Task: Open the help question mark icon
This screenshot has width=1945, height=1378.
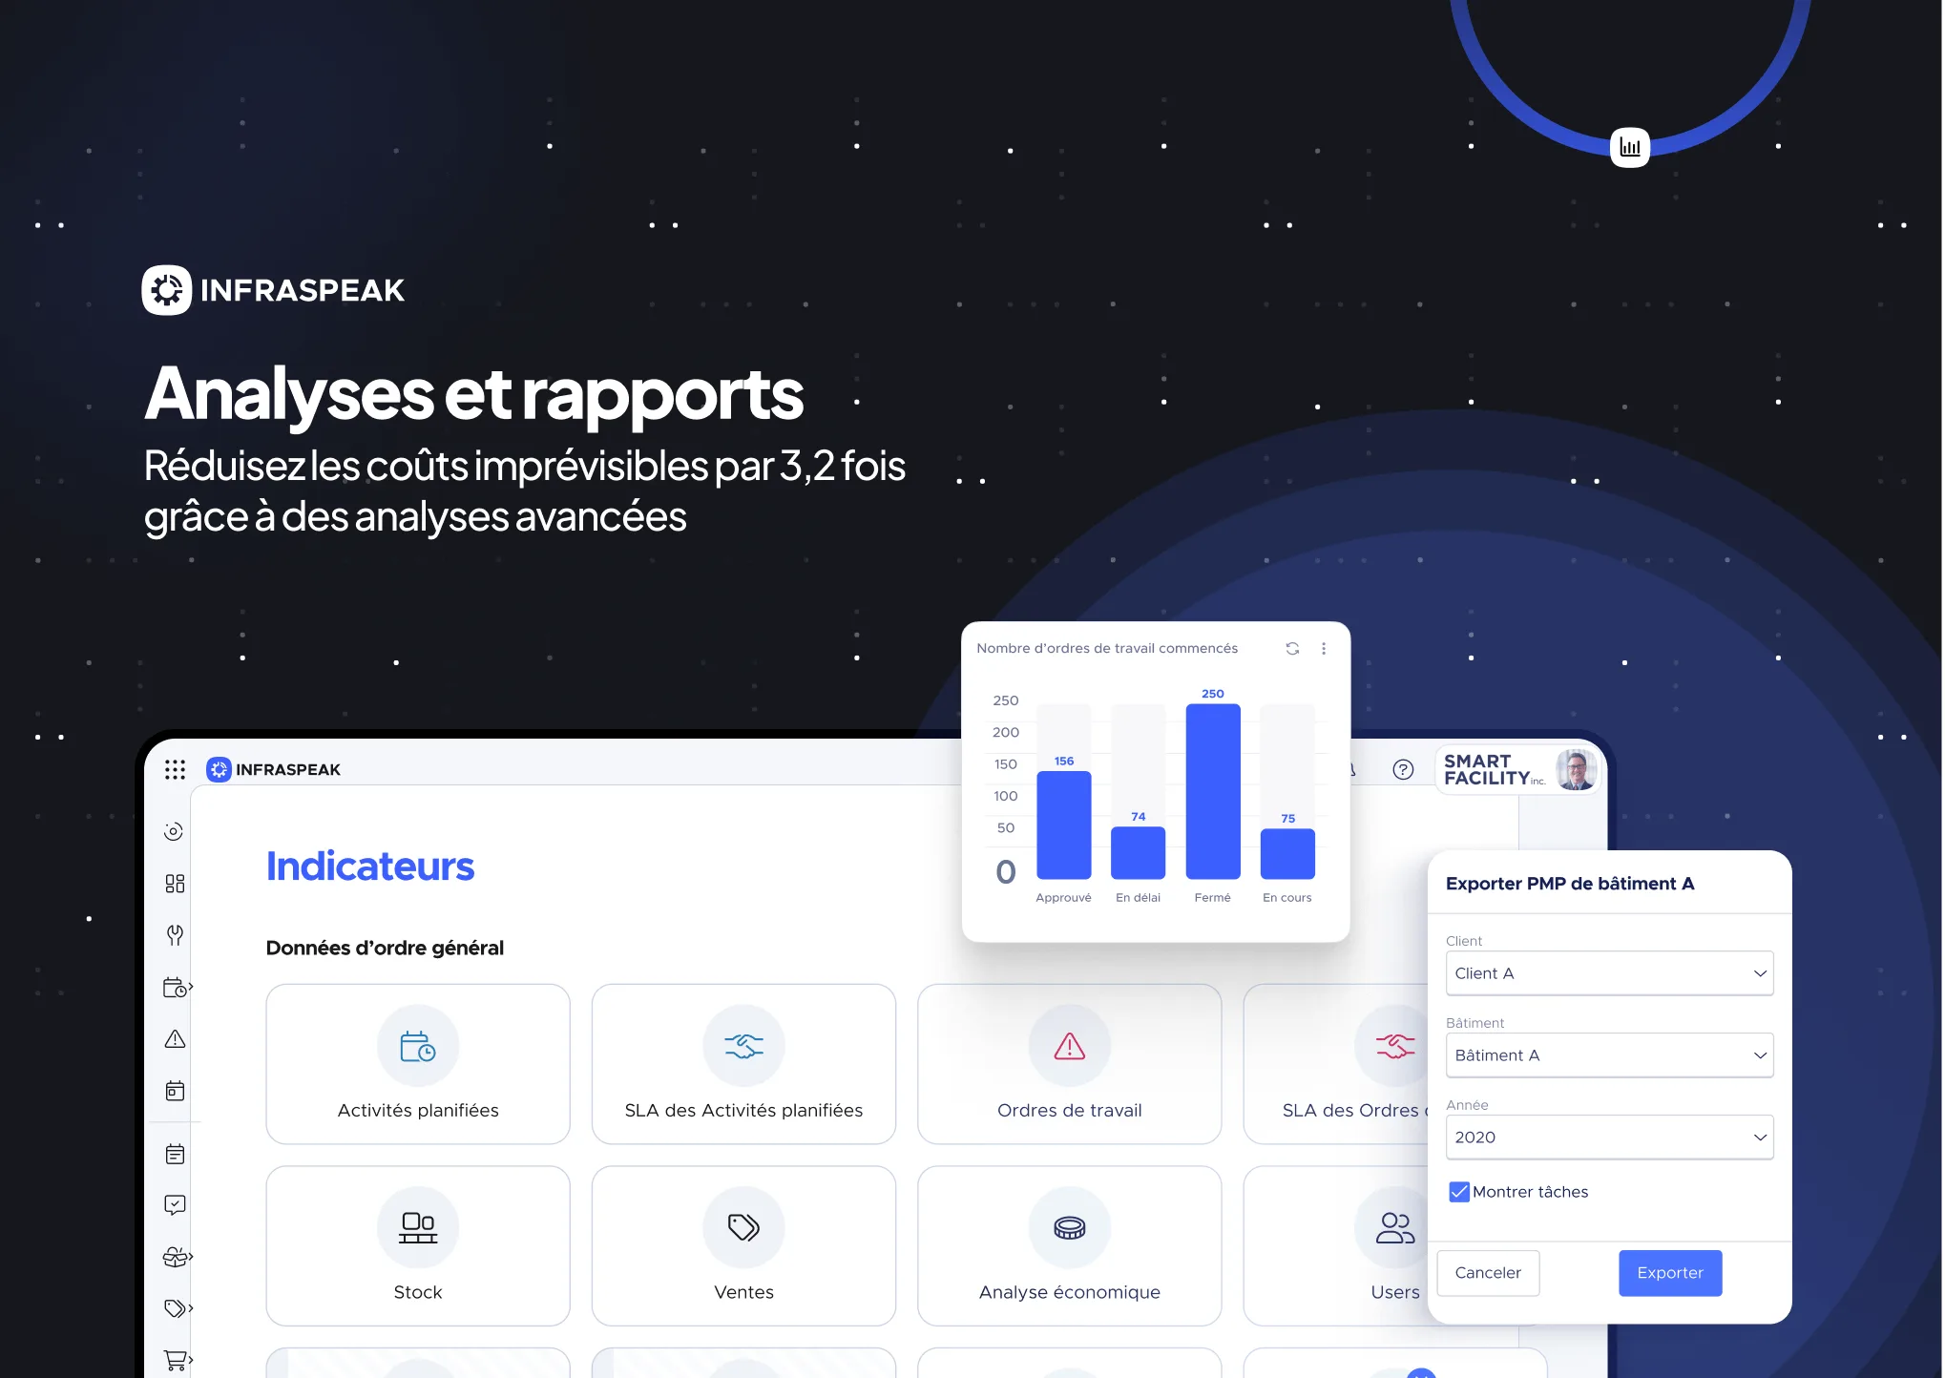Action: [x=1403, y=769]
